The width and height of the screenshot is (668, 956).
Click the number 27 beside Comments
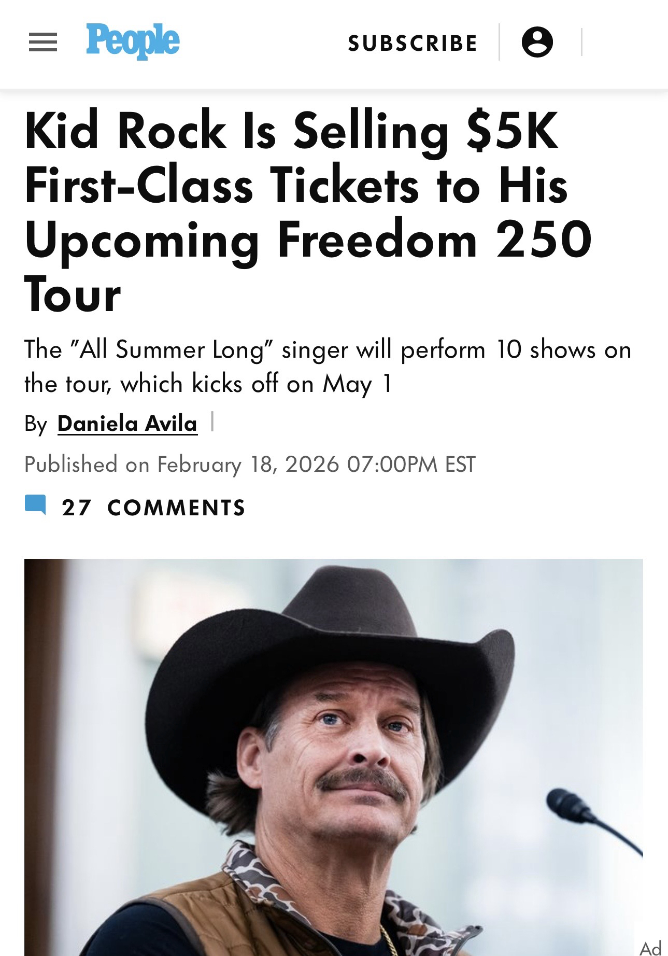pos(76,508)
